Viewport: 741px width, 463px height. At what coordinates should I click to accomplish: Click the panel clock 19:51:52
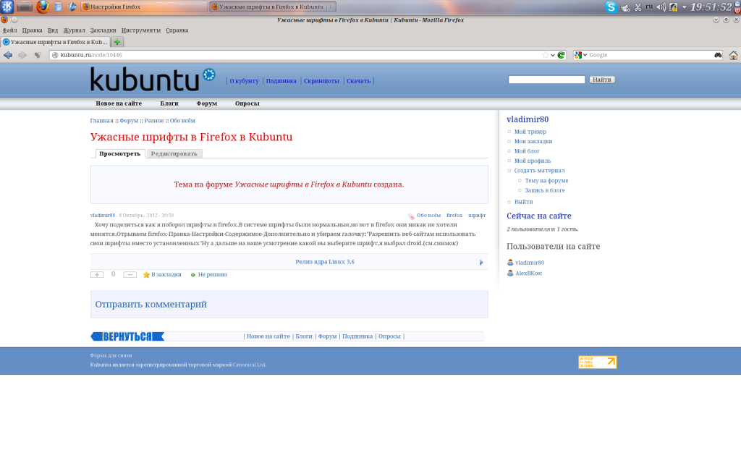pos(711,7)
